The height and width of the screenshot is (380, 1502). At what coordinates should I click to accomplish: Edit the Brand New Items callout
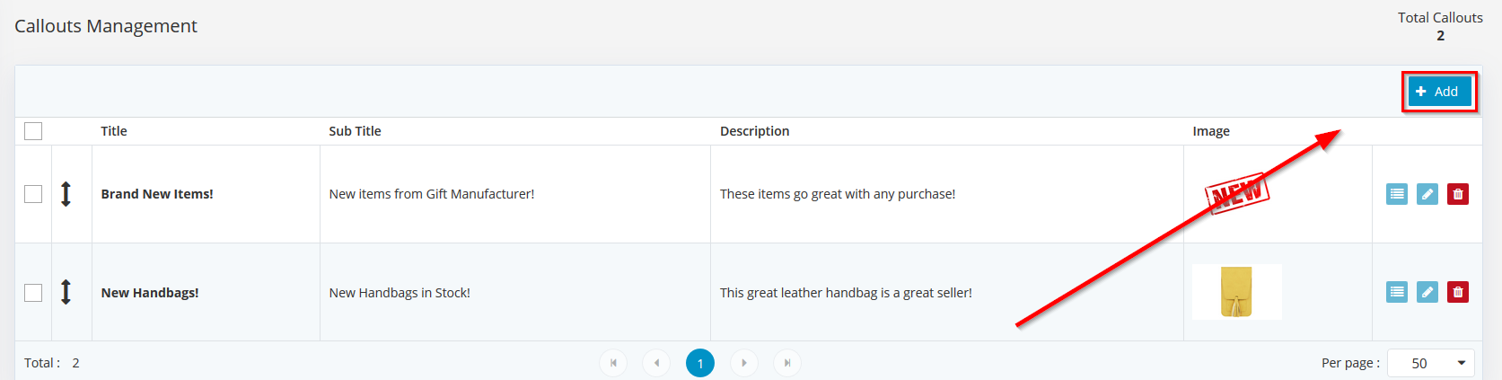tap(1427, 194)
